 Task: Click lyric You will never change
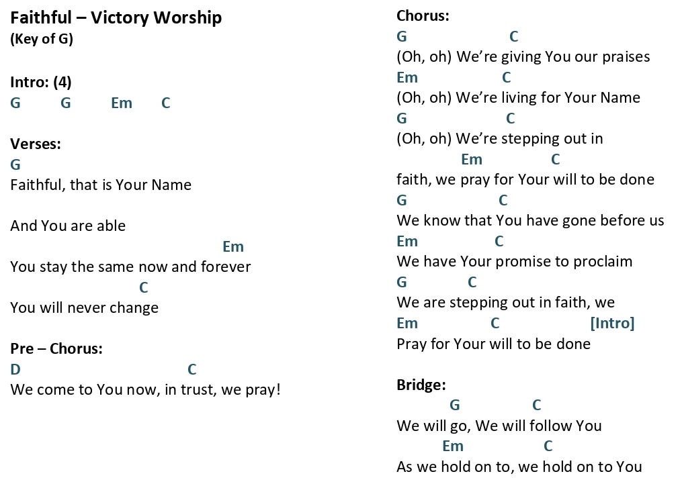tap(84, 308)
